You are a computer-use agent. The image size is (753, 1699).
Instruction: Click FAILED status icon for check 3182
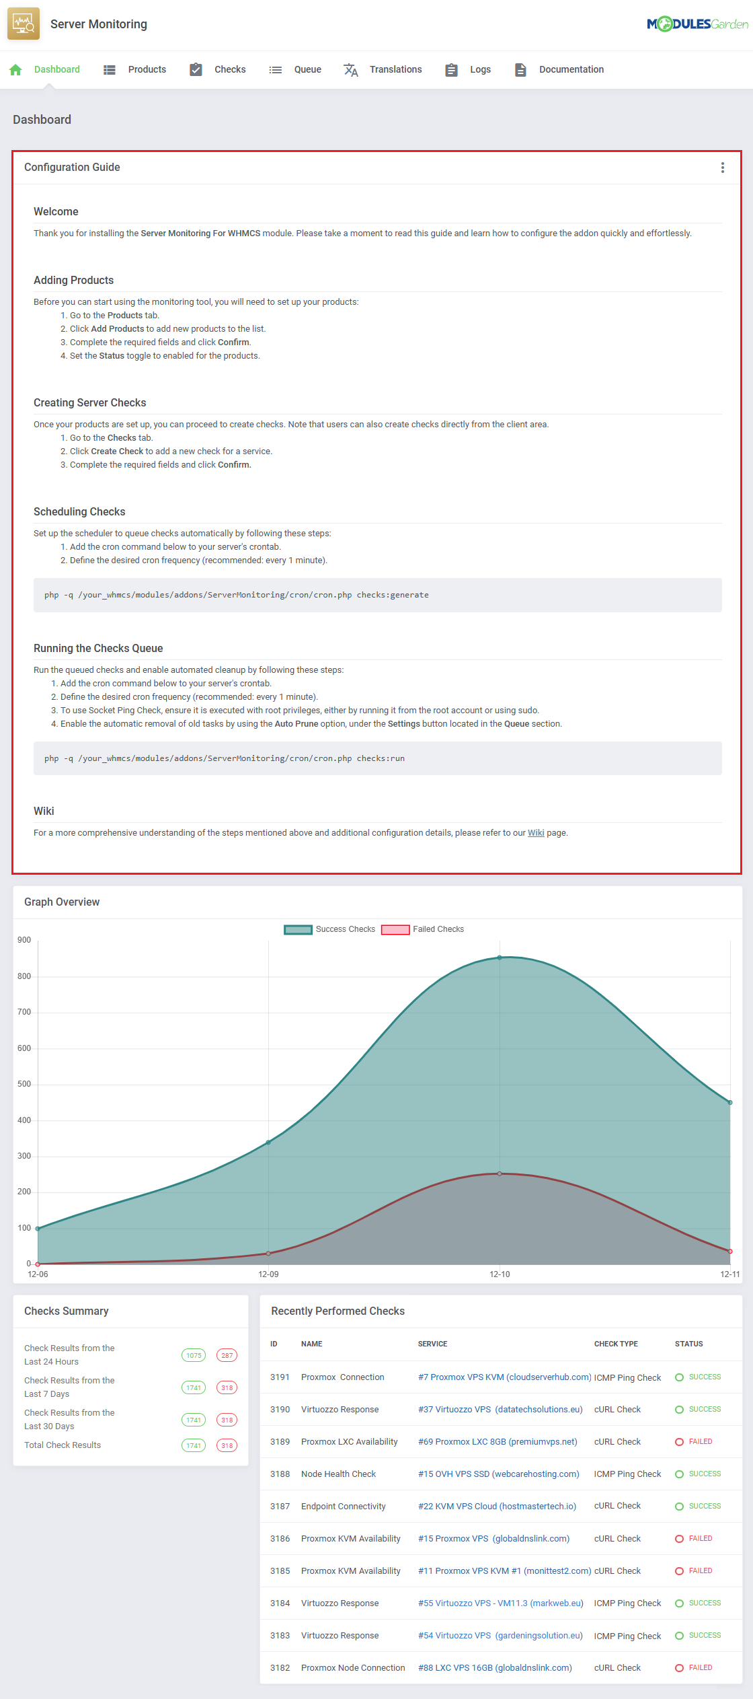click(679, 1668)
